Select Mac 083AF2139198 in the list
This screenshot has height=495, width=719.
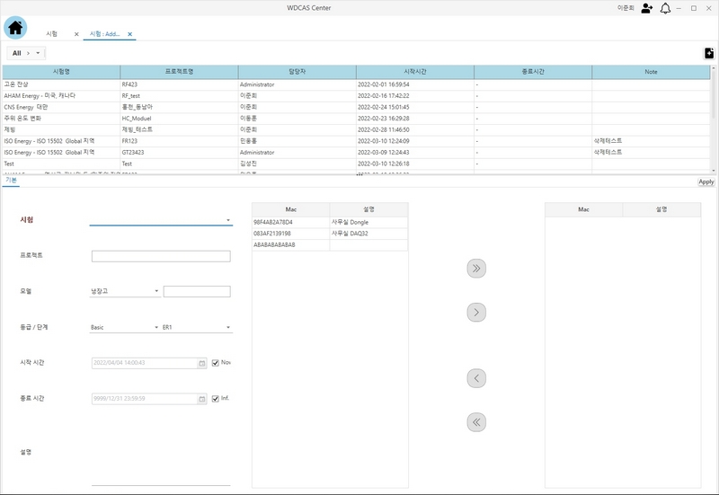[x=290, y=234]
